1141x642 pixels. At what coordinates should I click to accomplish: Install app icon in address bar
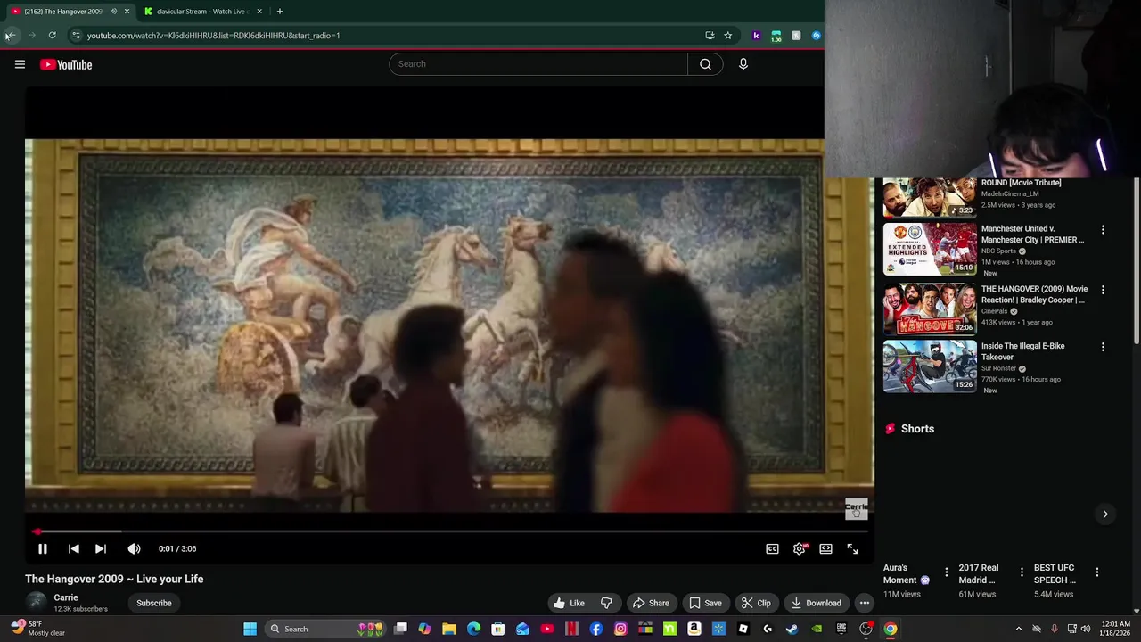pyautogui.click(x=710, y=36)
